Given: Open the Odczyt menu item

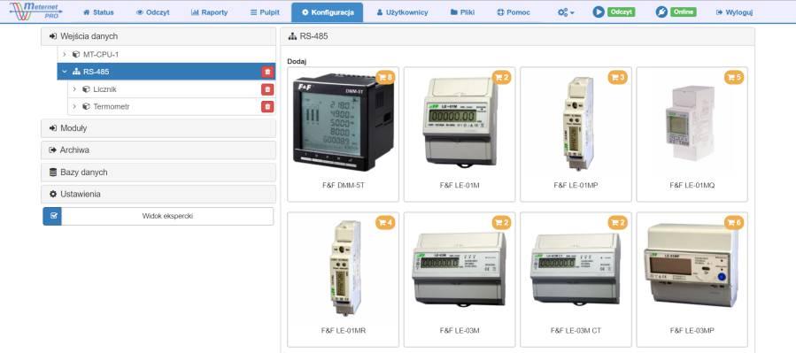Looking at the screenshot, I should coord(153,12).
